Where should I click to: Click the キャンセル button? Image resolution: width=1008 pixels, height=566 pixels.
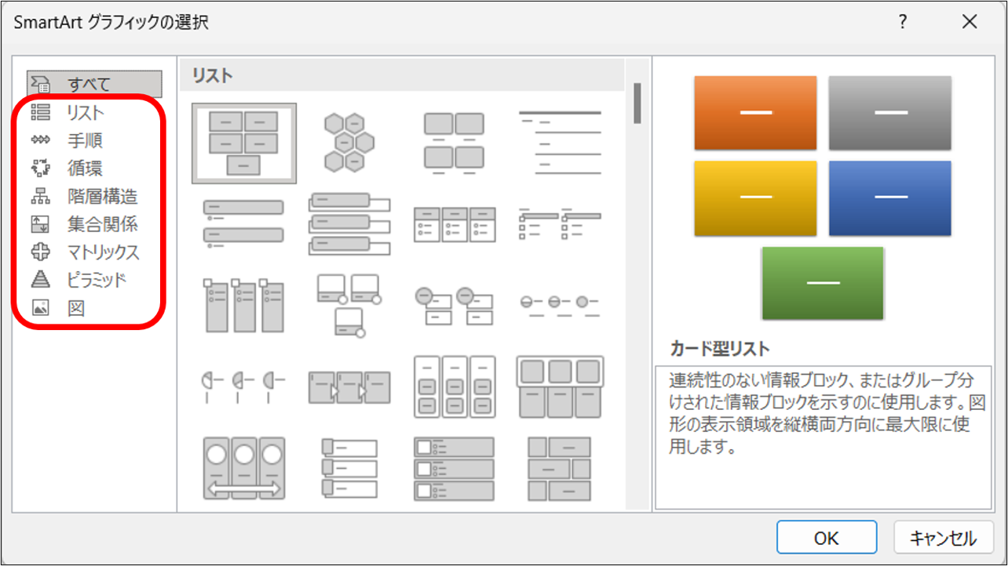(943, 538)
